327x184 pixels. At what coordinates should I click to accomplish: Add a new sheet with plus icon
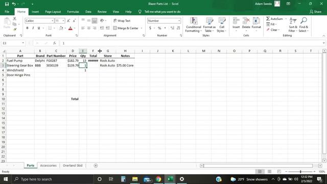pyautogui.click(x=96, y=166)
